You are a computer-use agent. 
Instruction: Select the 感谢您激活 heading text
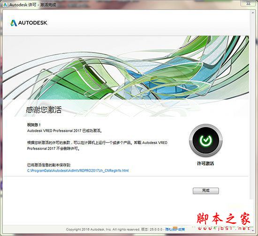[44, 110]
